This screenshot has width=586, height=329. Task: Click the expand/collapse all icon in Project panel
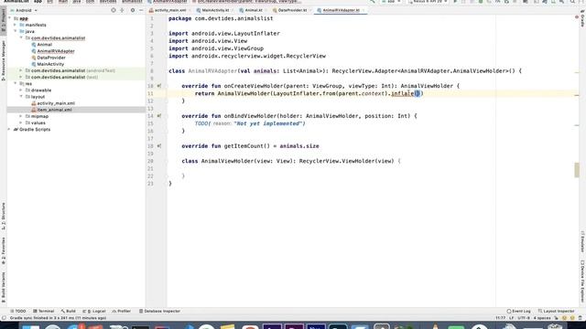coord(122,10)
